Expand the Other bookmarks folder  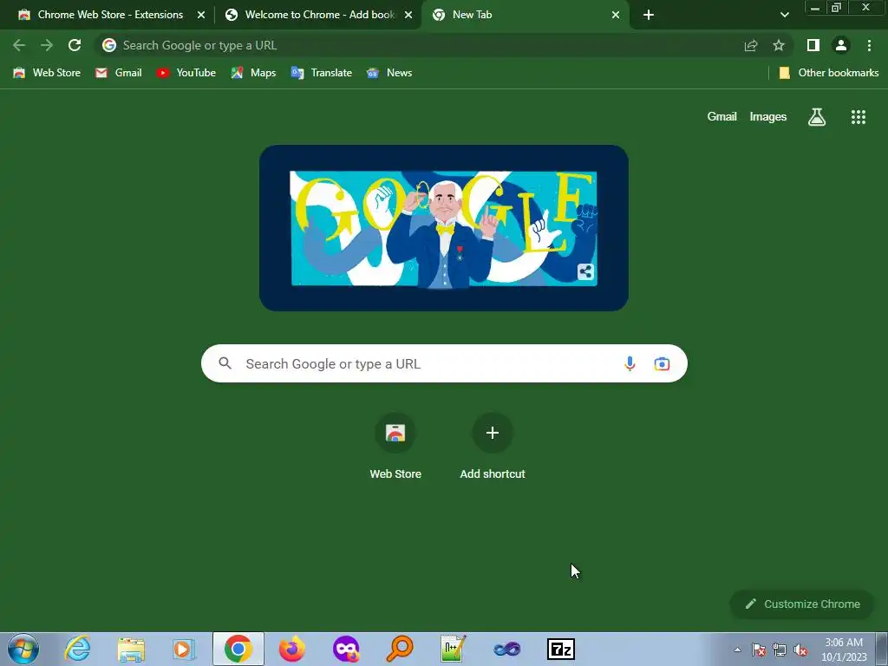coord(828,73)
